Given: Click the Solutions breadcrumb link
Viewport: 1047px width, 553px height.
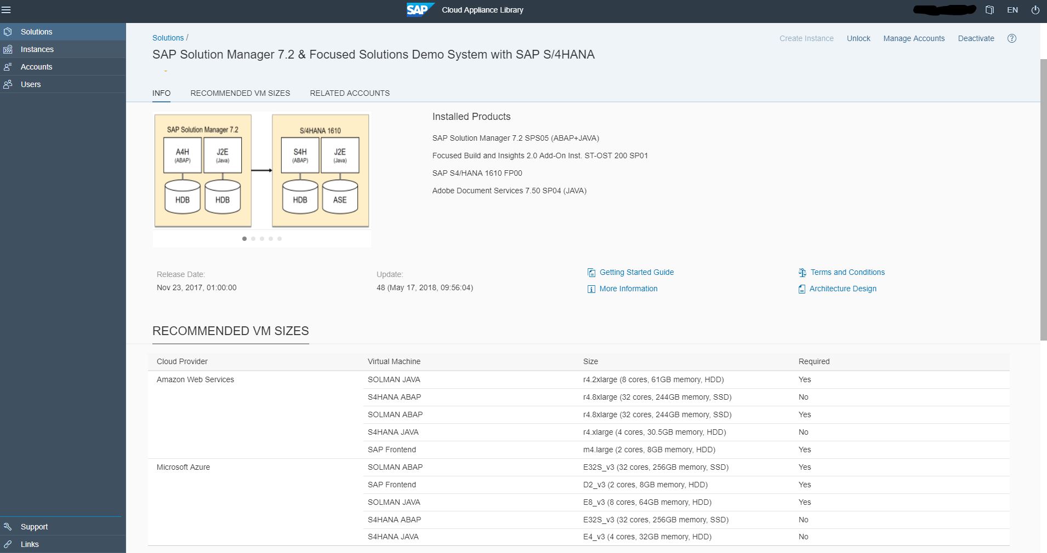Looking at the screenshot, I should (x=168, y=38).
